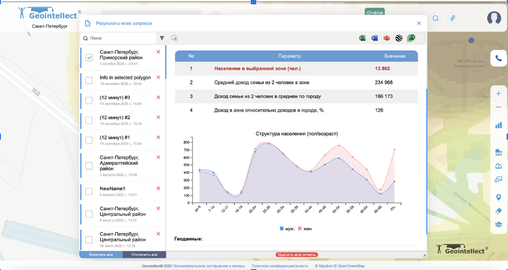Click Включить все button
508x270 pixels.
pyautogui.click(x=101, y=254)
